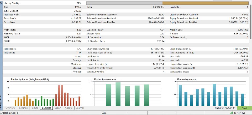Click the Recovery Factor value 1.83
This screenshot has height=115, width=252.
(x=79, y=34)
